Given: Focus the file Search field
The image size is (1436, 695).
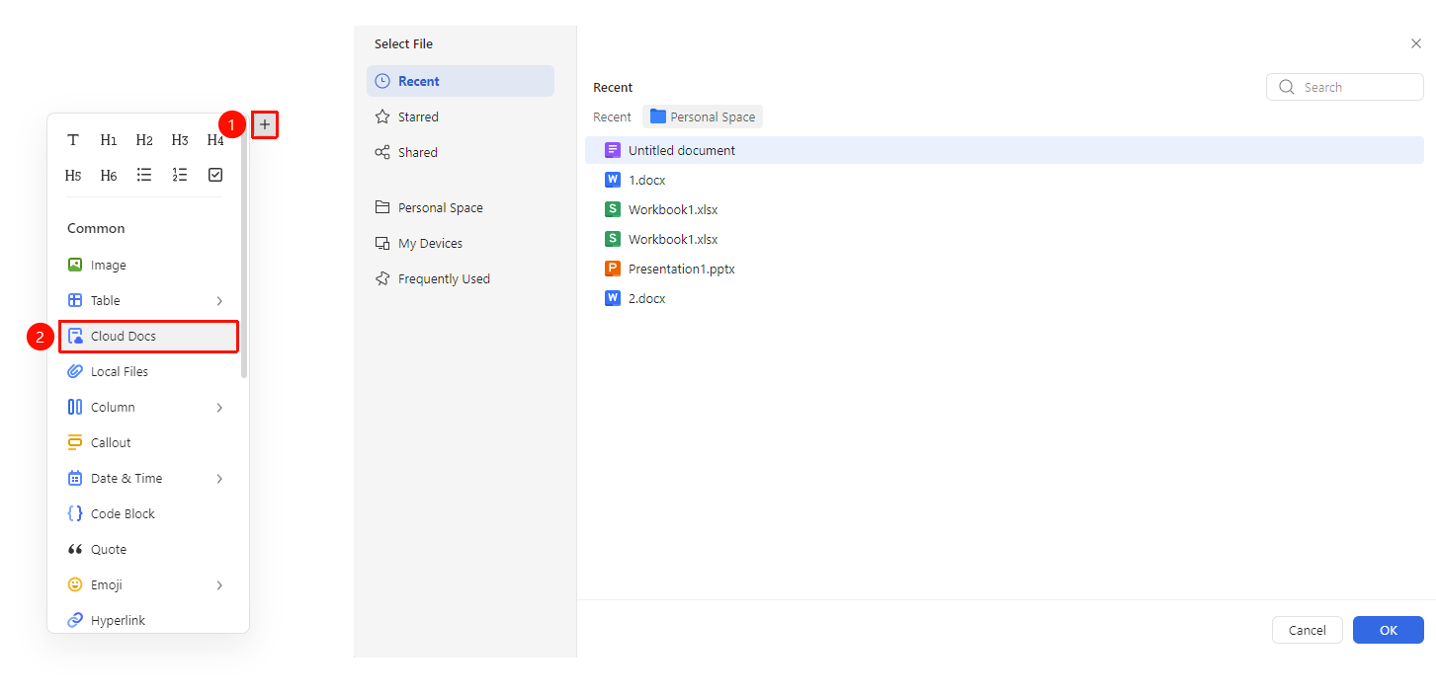Looking at the screenshot, I should [1345, 87].
